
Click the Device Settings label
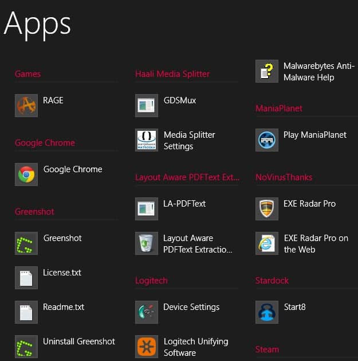pyautogui.click(x=191, y=307)
